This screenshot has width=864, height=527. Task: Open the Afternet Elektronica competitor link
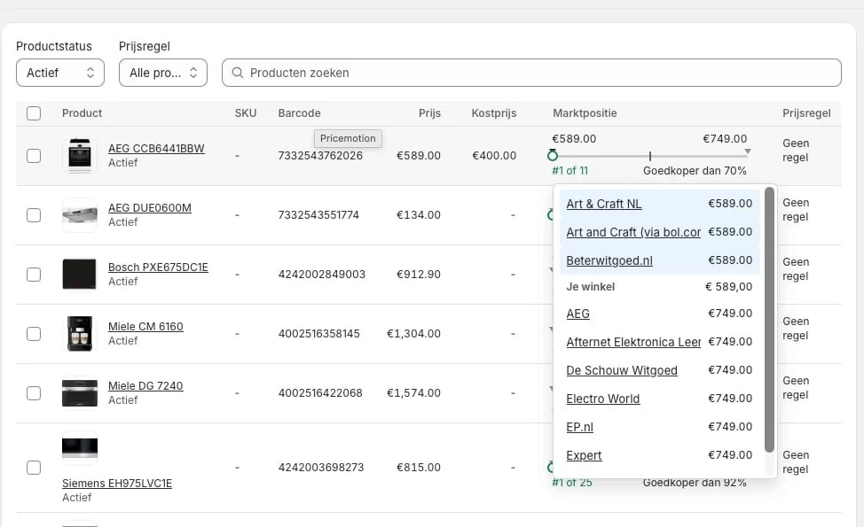pos(633,342)
